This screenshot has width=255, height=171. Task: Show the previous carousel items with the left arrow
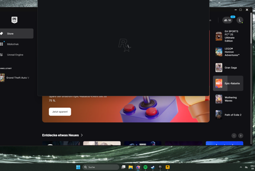pos(234,136)
